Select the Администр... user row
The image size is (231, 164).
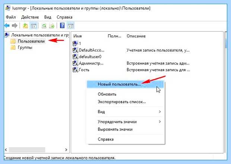[91, 63]
